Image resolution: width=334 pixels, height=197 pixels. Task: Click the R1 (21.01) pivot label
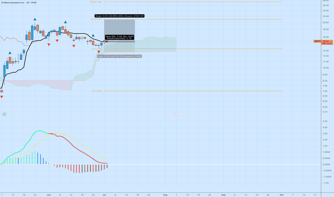pos(96,19)
